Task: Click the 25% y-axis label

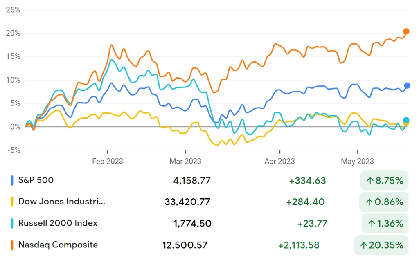Action: (13, 10)
